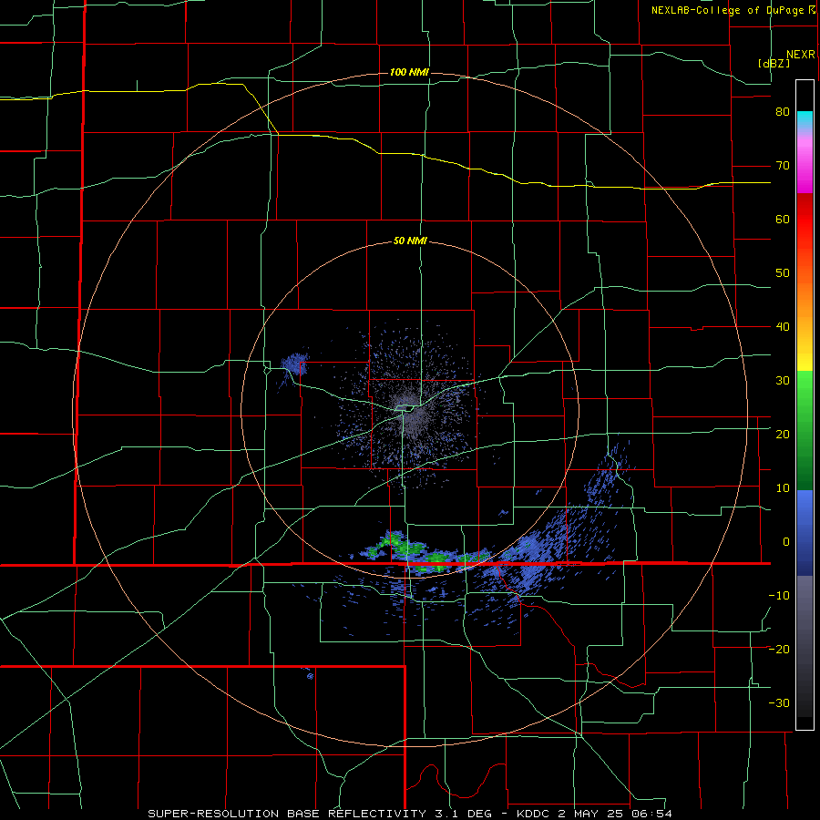Click the NEXR label above the color scale

[x=801, y=55]
